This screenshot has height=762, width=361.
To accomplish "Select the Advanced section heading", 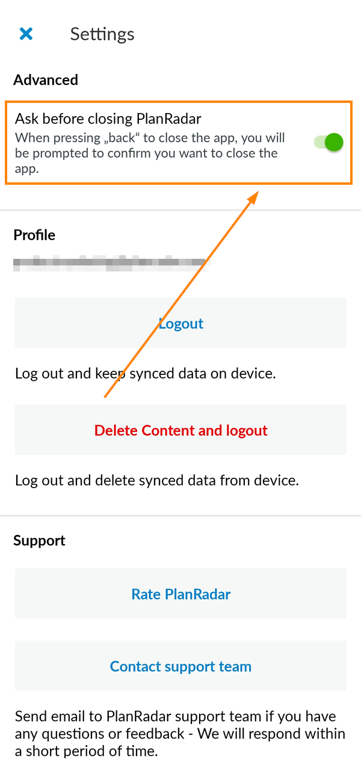I will click(x=46, y=80).
